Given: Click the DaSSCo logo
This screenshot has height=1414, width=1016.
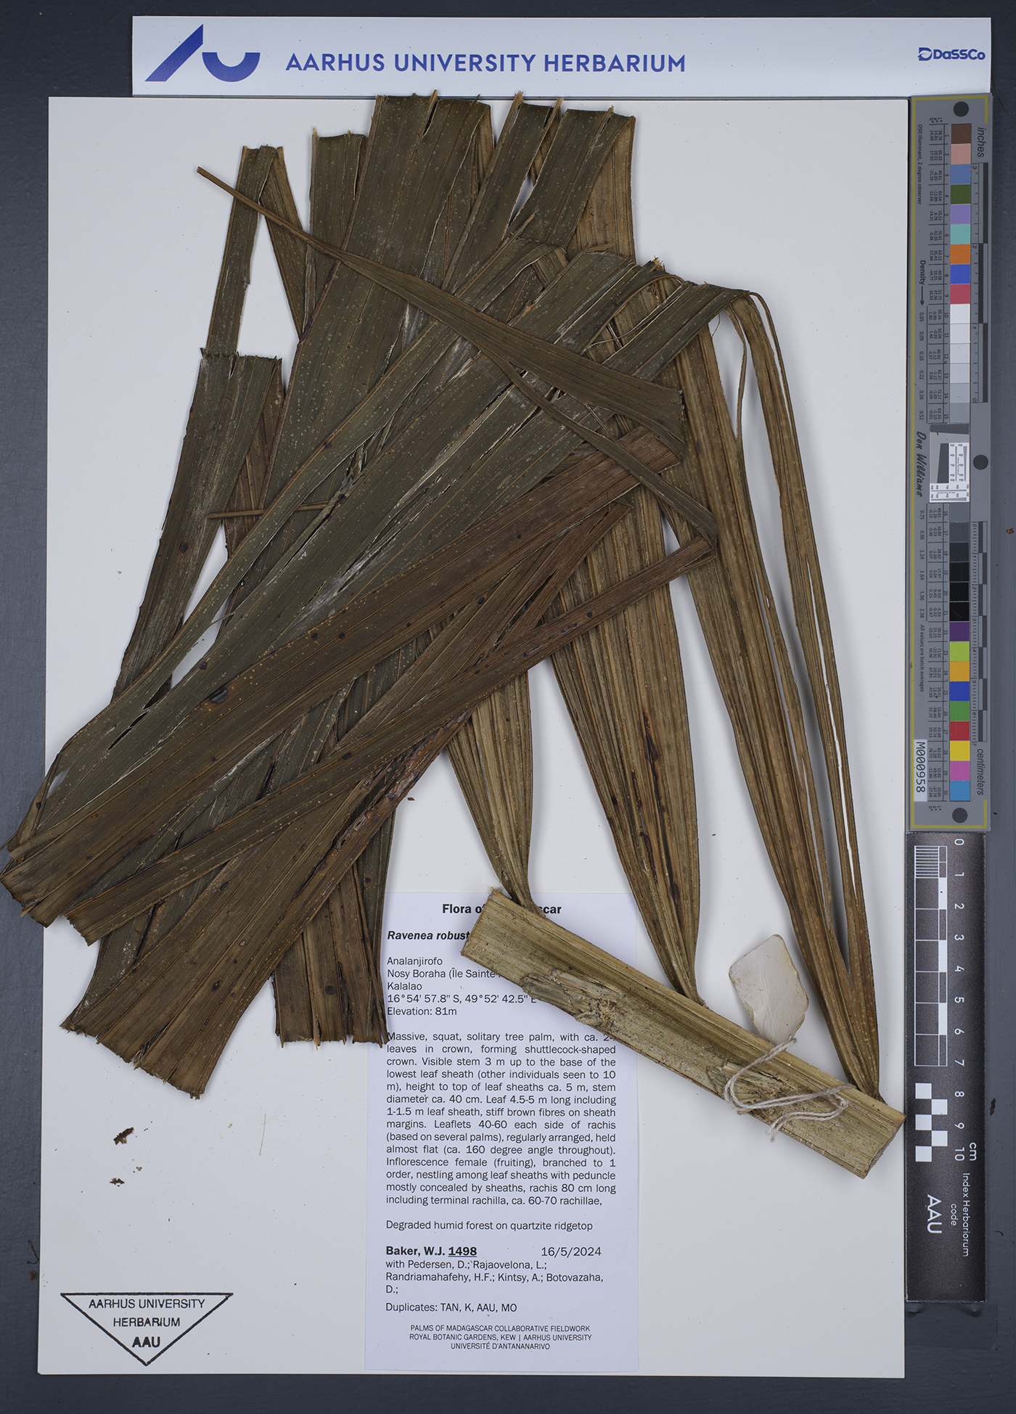Looking at the screenshot, I should (951, 54).
